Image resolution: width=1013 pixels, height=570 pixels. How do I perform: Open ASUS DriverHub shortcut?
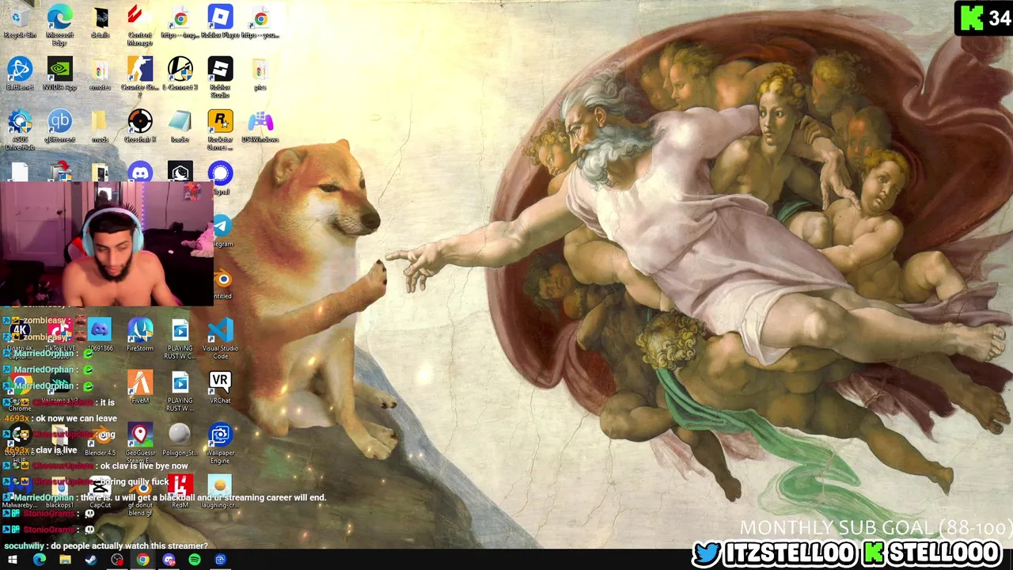coord(20,129)
